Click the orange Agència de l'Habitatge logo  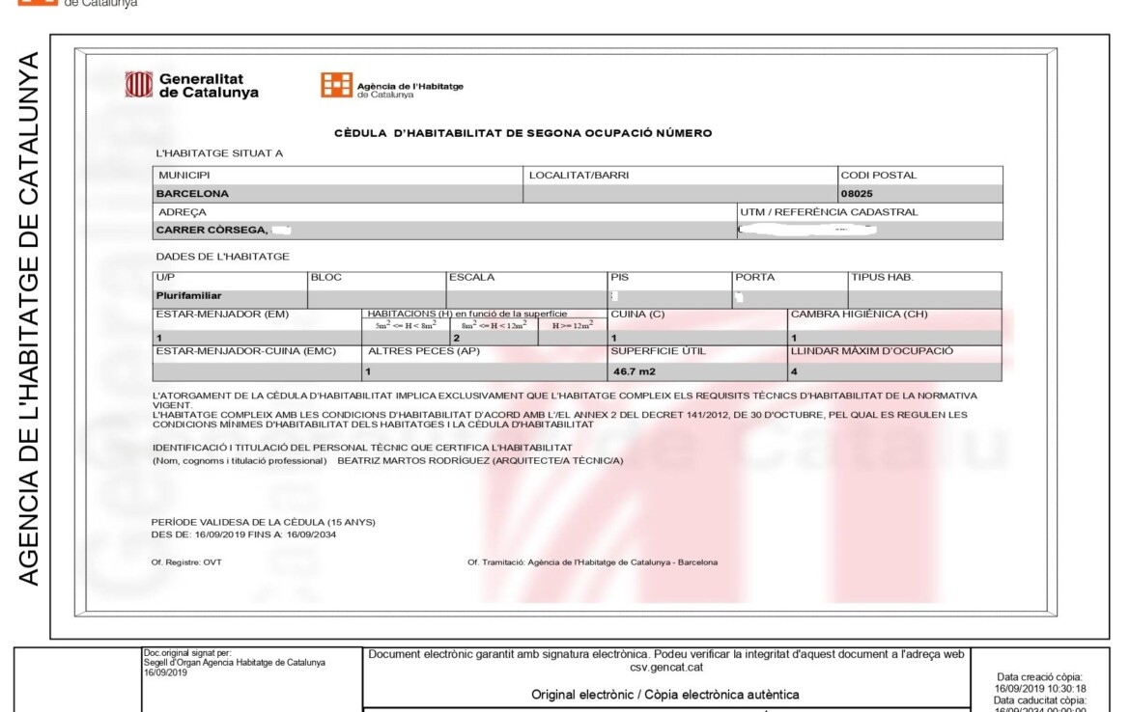point(336,85)
